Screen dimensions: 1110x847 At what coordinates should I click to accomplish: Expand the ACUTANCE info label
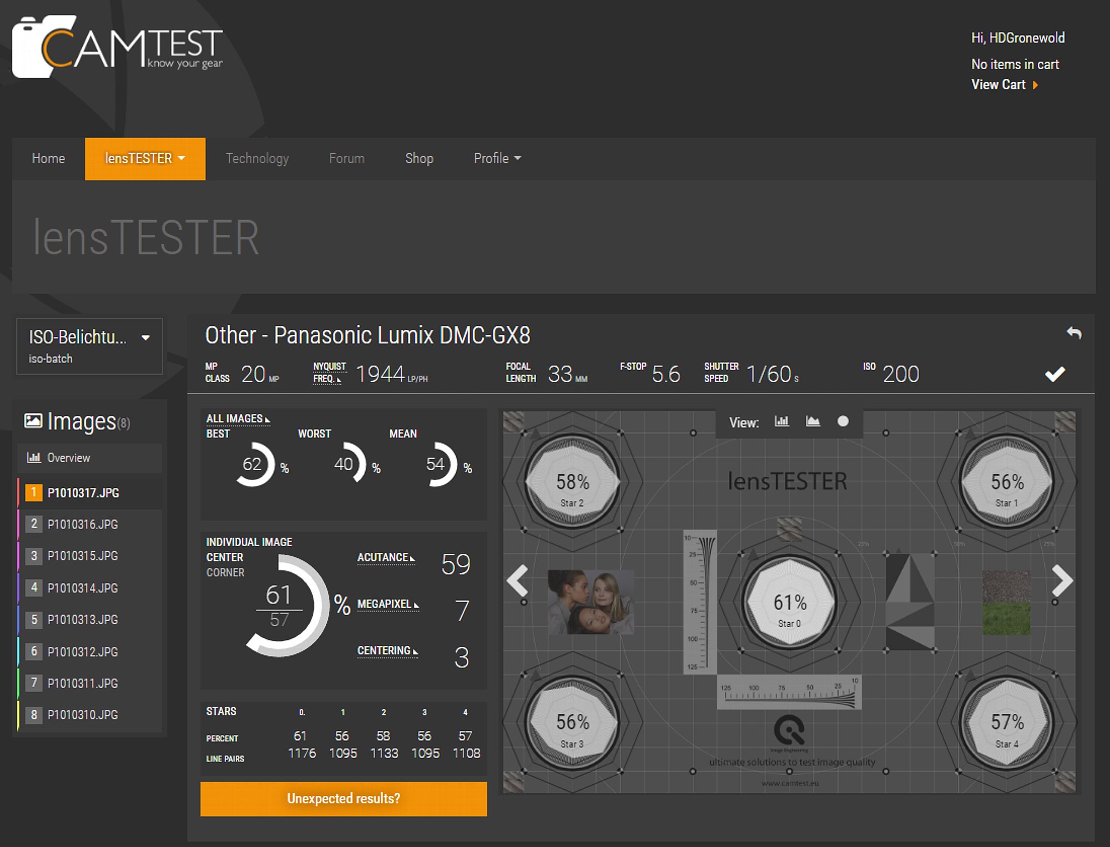(x=386, y=557)
